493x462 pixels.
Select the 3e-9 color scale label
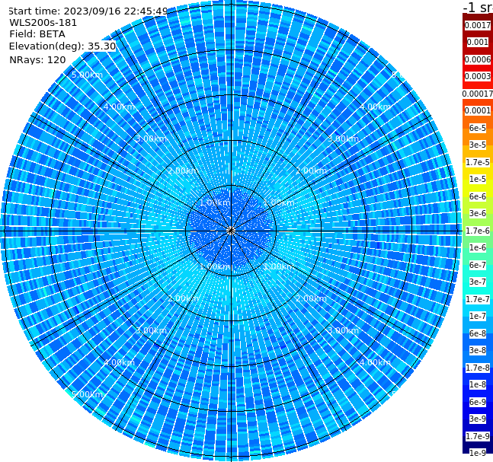click(x=478, y=419)
